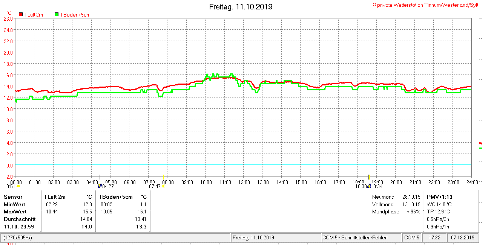Click the small green marker at right edge
This screenshot has width=494, height=245.
pyautogui.click(x=480, y=148)
